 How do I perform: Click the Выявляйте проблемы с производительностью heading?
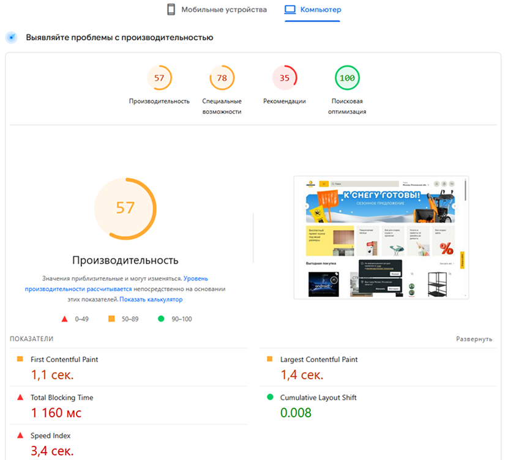(x=119, y=37)
